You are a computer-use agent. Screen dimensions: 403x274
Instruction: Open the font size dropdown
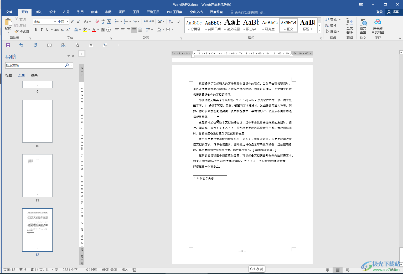coord(67,22)
